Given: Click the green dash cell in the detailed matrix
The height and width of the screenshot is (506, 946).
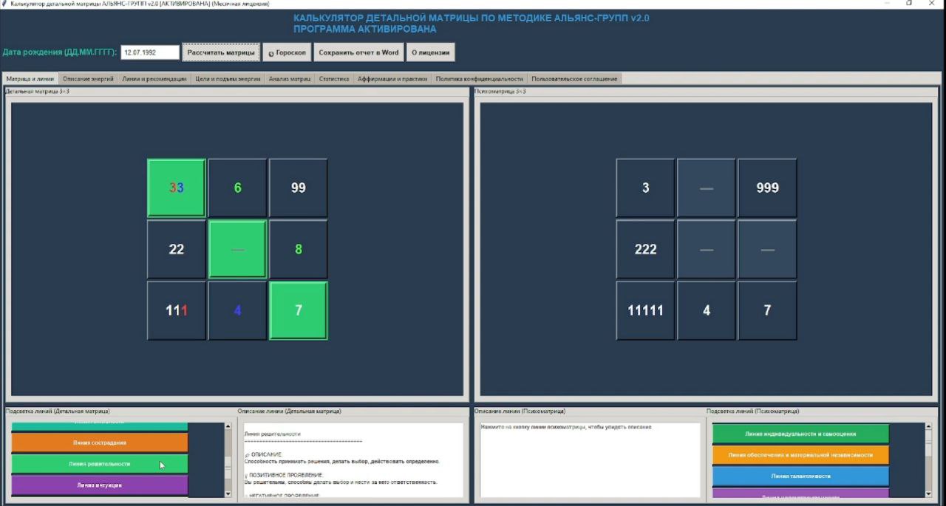Looking at the screenshot, I should [x=237, y=249].
